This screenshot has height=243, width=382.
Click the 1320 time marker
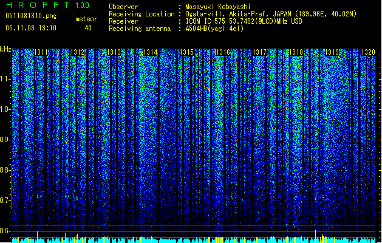coord(369,52)
